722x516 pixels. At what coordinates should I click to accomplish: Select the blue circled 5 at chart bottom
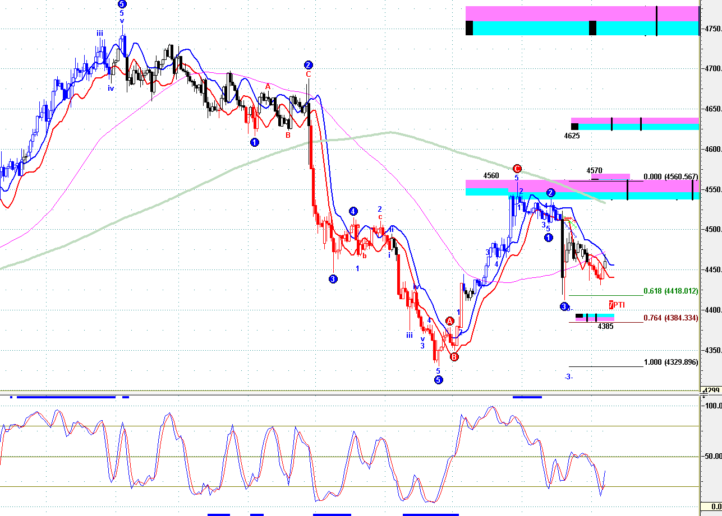coord(439,380)
